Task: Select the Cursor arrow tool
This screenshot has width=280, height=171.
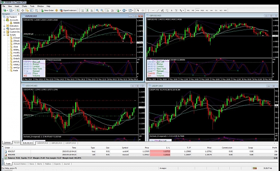Action: point(138,11)
